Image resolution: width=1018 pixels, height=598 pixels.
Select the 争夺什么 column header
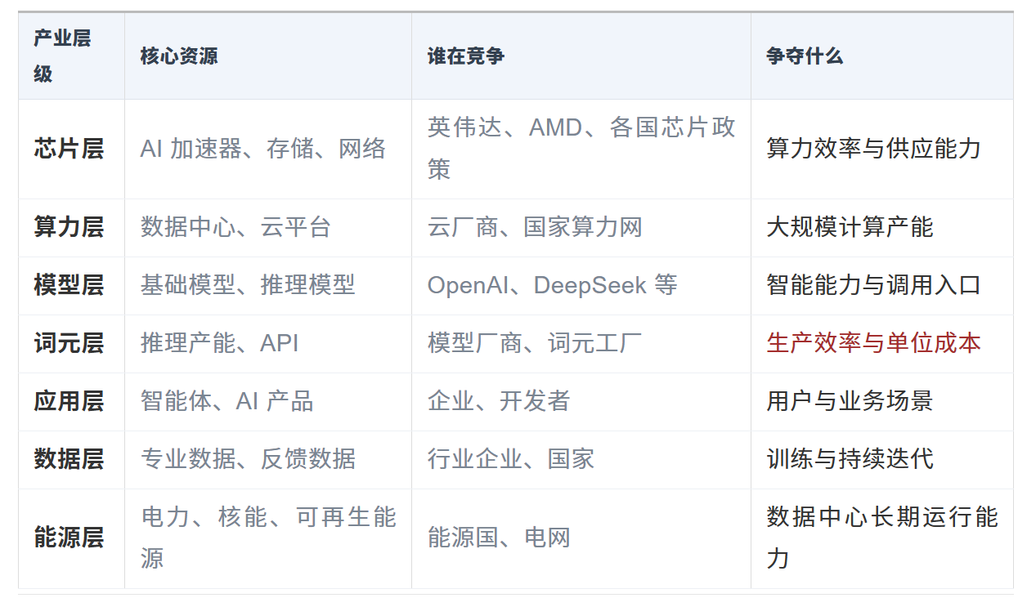(882, 56)
